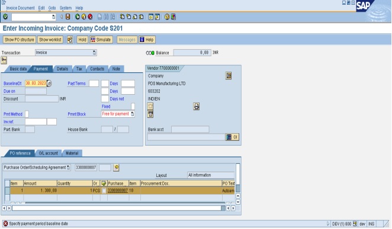This screenshot has height=229, width=392.
Task: Switch to Contacts tab
Action: 97,69
